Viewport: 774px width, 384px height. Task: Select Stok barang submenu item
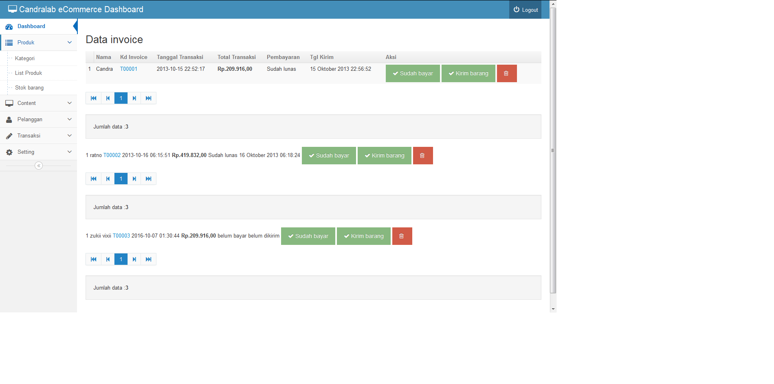click(29, 88)
